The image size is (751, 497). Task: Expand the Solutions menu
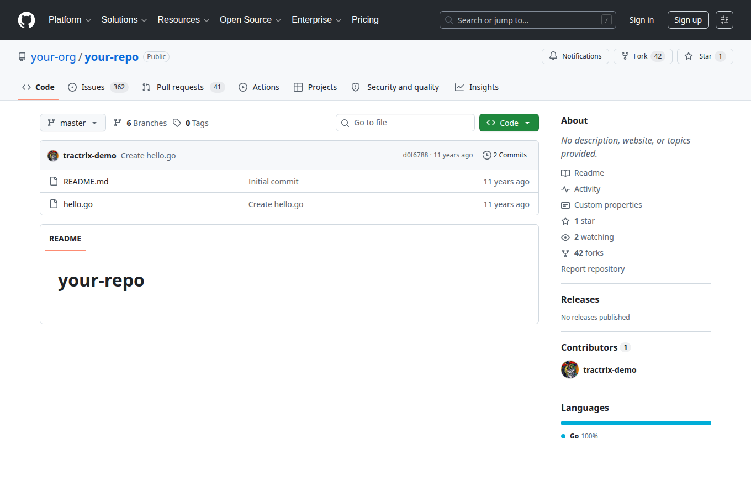pos(124,20)
